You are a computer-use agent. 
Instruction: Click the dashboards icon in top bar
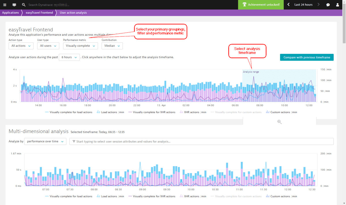point(14,5)
